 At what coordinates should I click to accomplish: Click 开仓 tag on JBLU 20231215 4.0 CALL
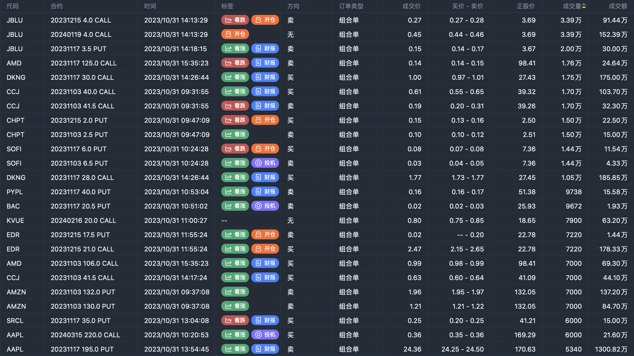pyautogui.click(x=265, y=20)
